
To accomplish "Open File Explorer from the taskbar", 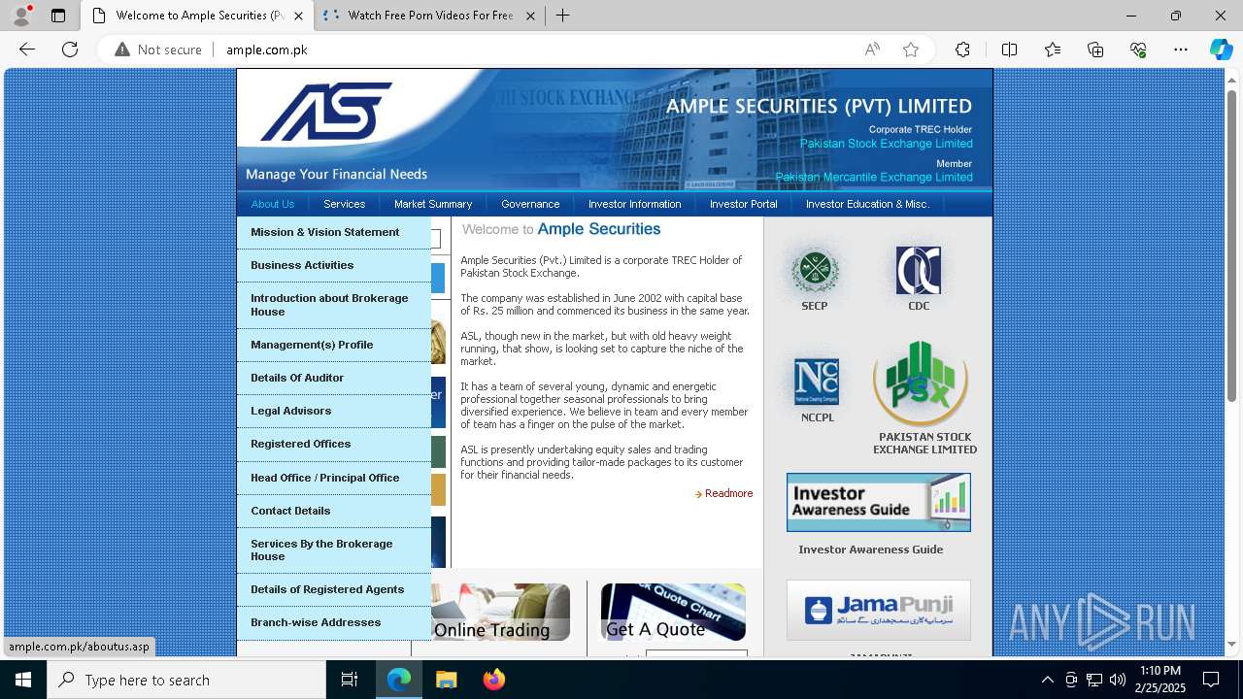I will [446, 680].
